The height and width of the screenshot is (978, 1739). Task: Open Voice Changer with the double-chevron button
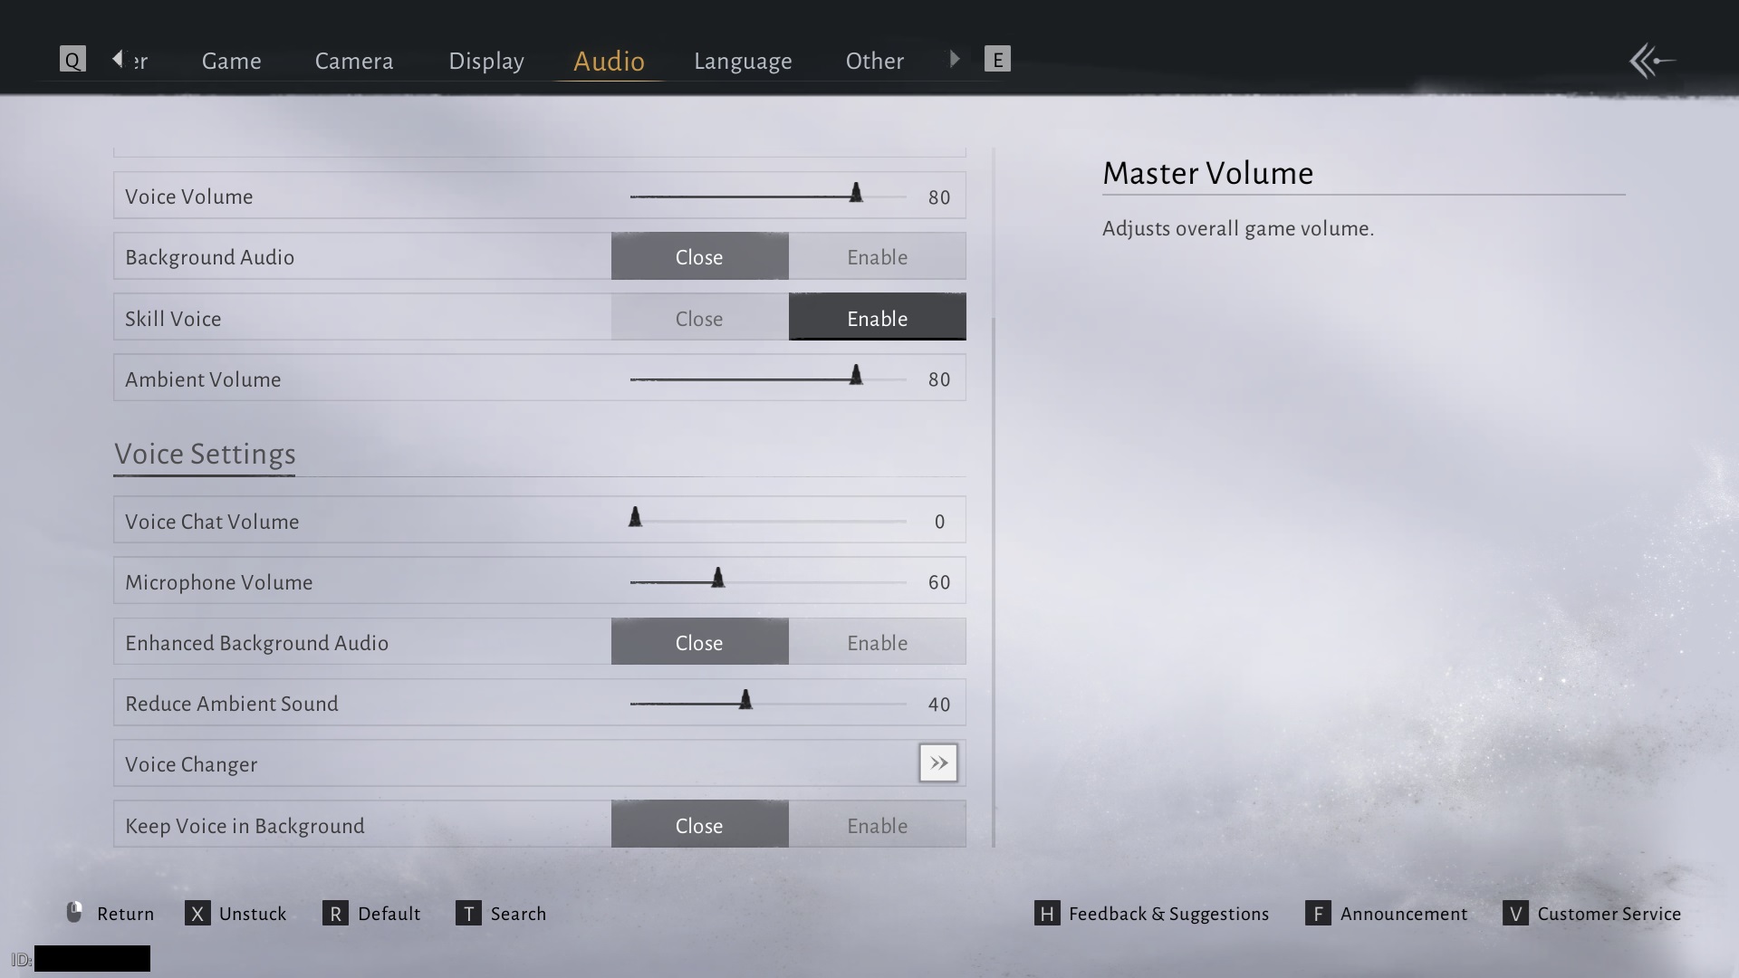tap(938, 763)
